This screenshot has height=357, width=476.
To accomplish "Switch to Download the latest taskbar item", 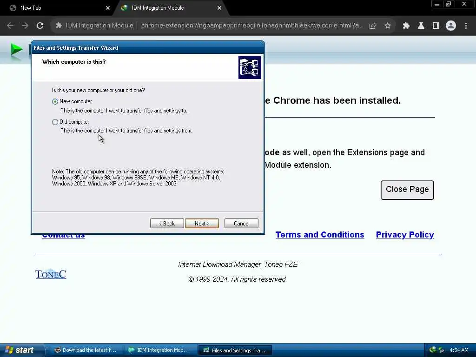I will click(86, 350).
